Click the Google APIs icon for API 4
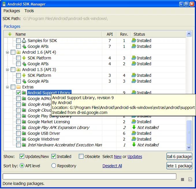Screen dimensions: 196x189 click(x=24, y=64)
